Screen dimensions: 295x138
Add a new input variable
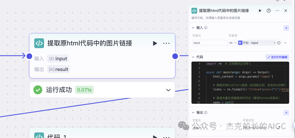pyautogui.click(x=286, y=28)
